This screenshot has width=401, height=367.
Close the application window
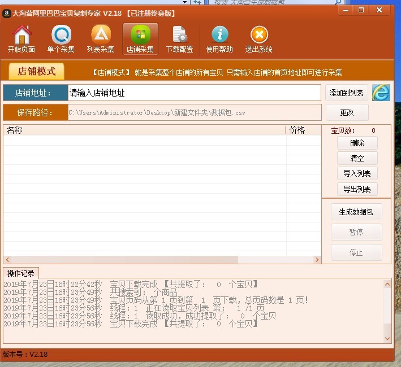[x=379, y=11]
